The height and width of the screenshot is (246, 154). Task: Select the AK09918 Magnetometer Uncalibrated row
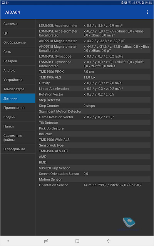point(95,49)
